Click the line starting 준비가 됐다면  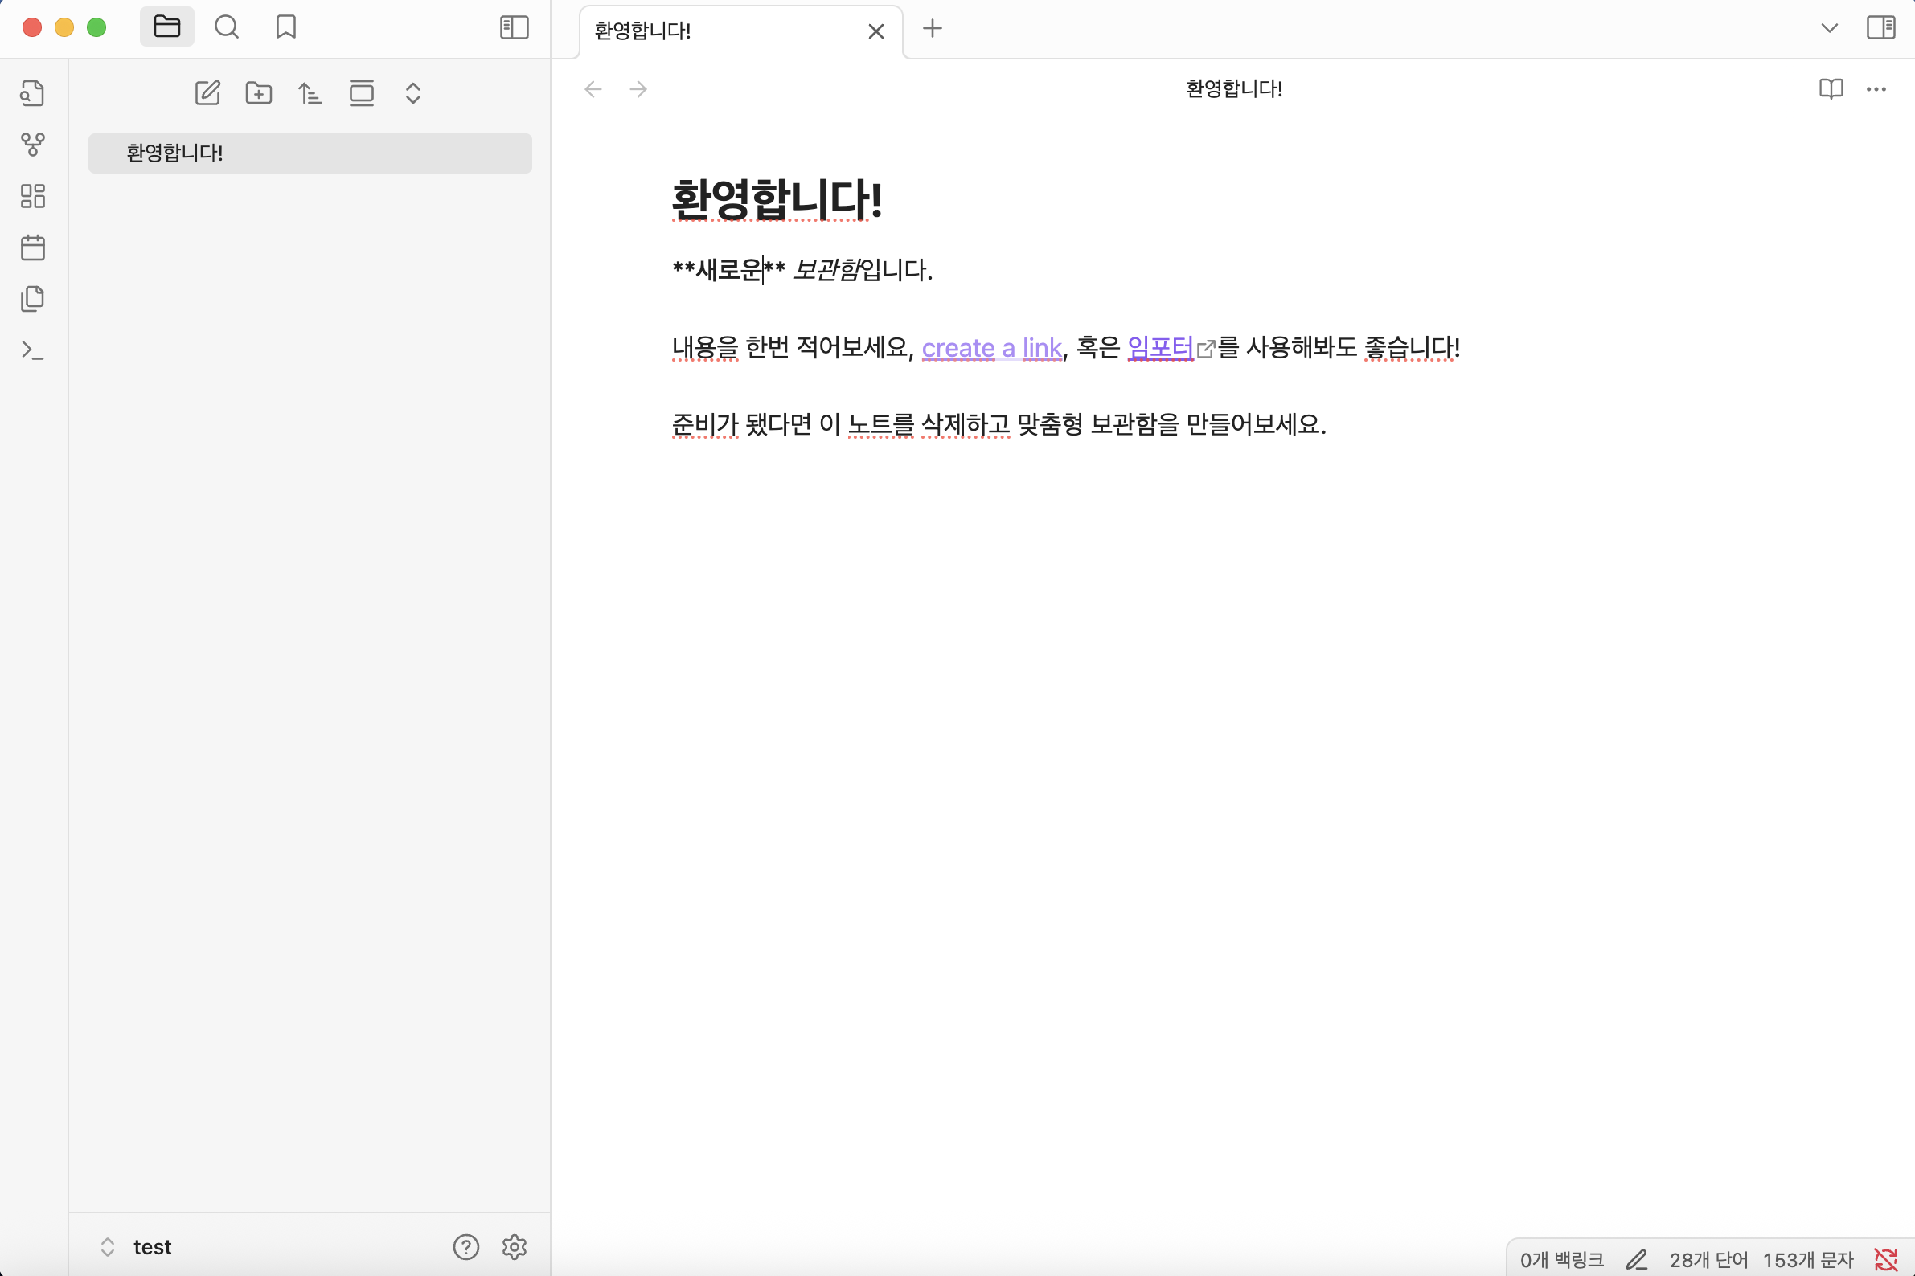pyautogui.click(x=999, y=424)
